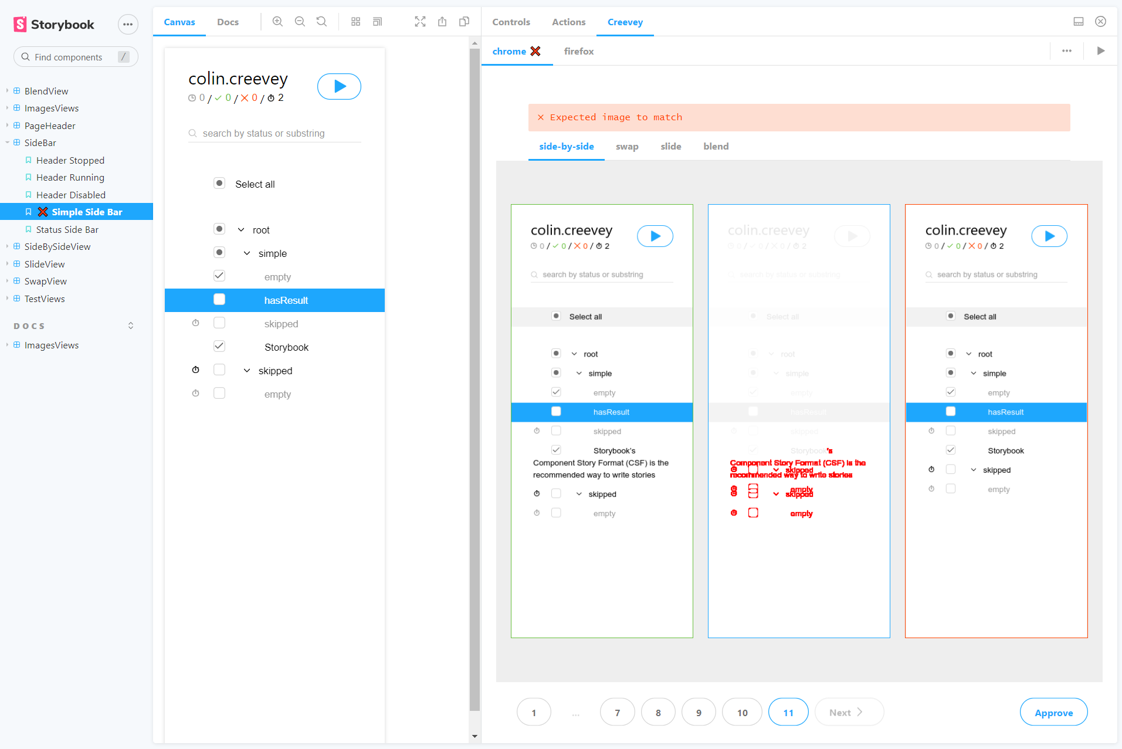Open canvas in new tab icon
1122x749 pixels.
click(442, 22)
